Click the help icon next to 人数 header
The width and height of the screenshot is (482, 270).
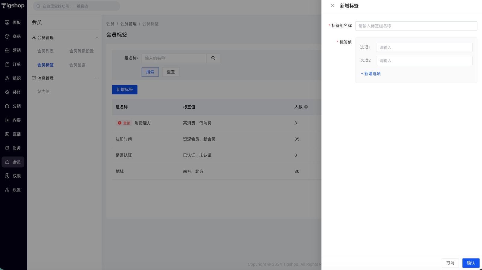tap(306, 107)
